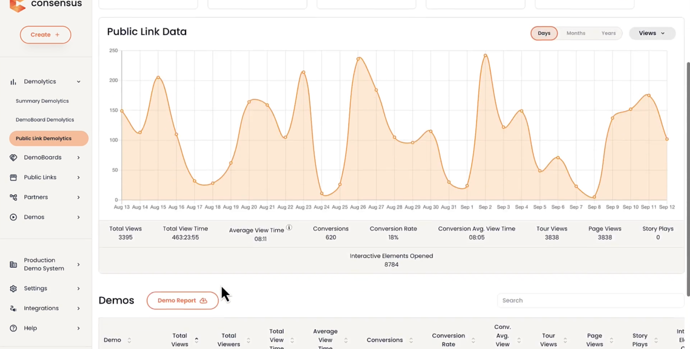Open the Views metric dropdown
This screenshot has height=349, width=690.
[x=652, y=33]
